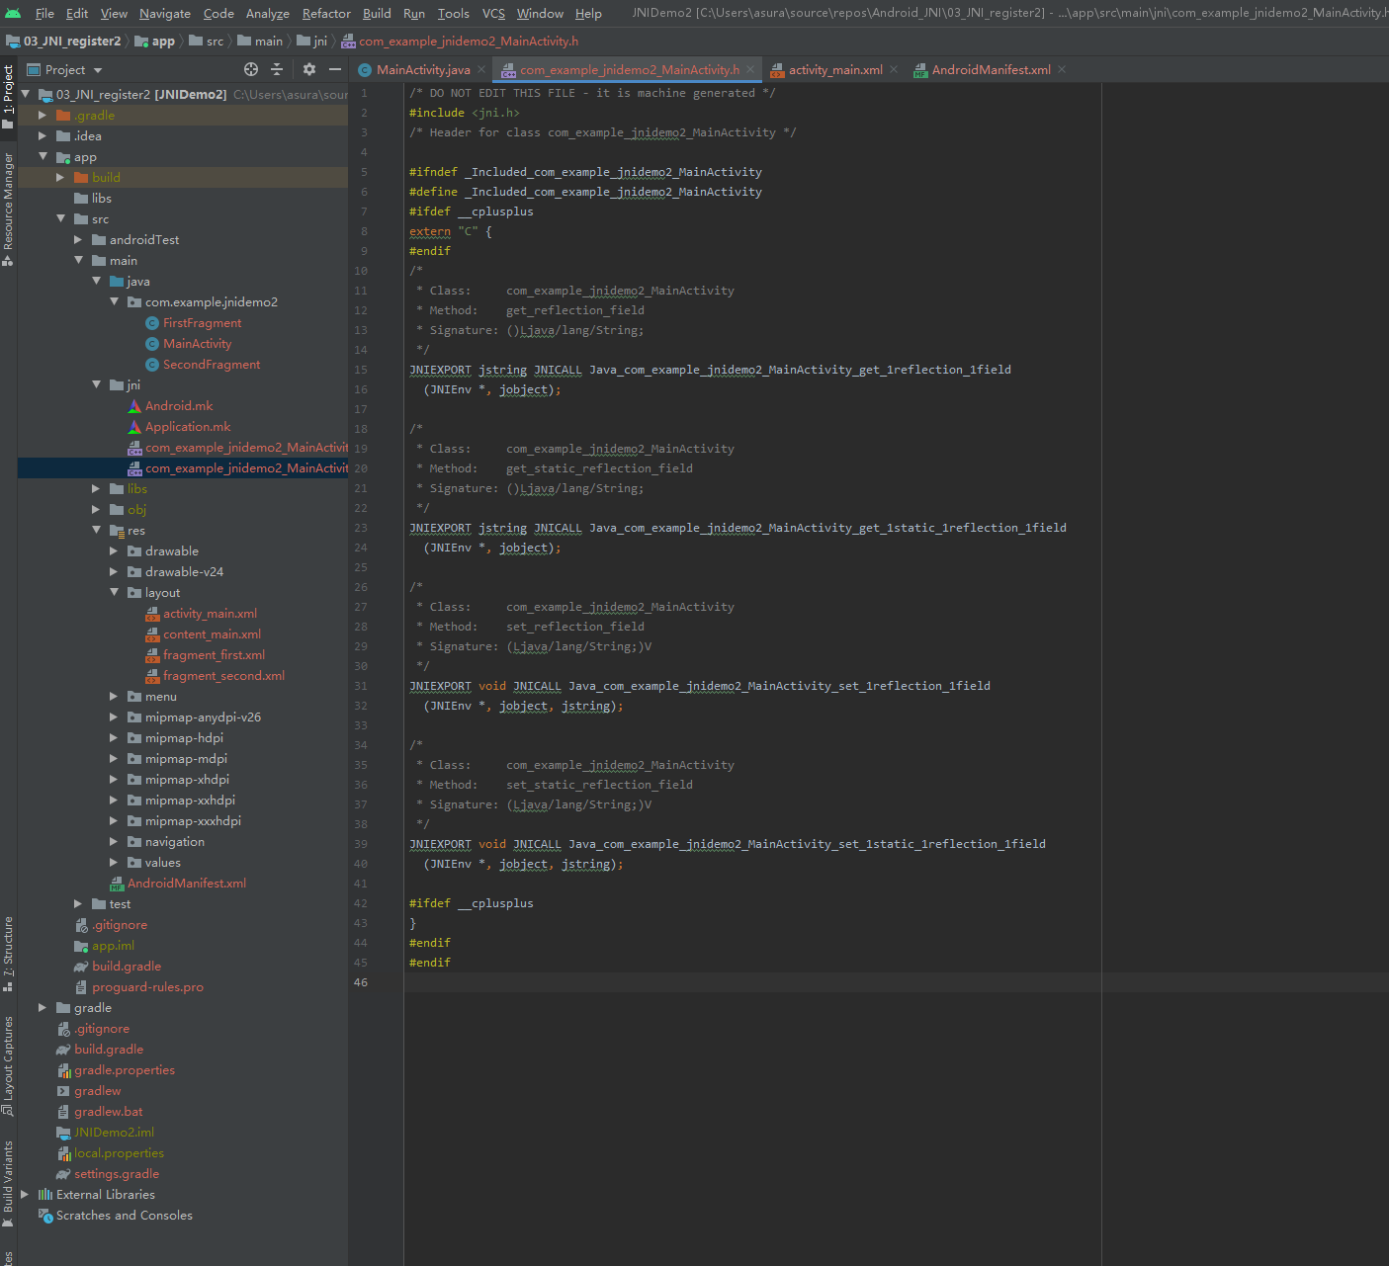
Task: Click the jni breadcrumb in navigation bar
Action: pos(319,41)
